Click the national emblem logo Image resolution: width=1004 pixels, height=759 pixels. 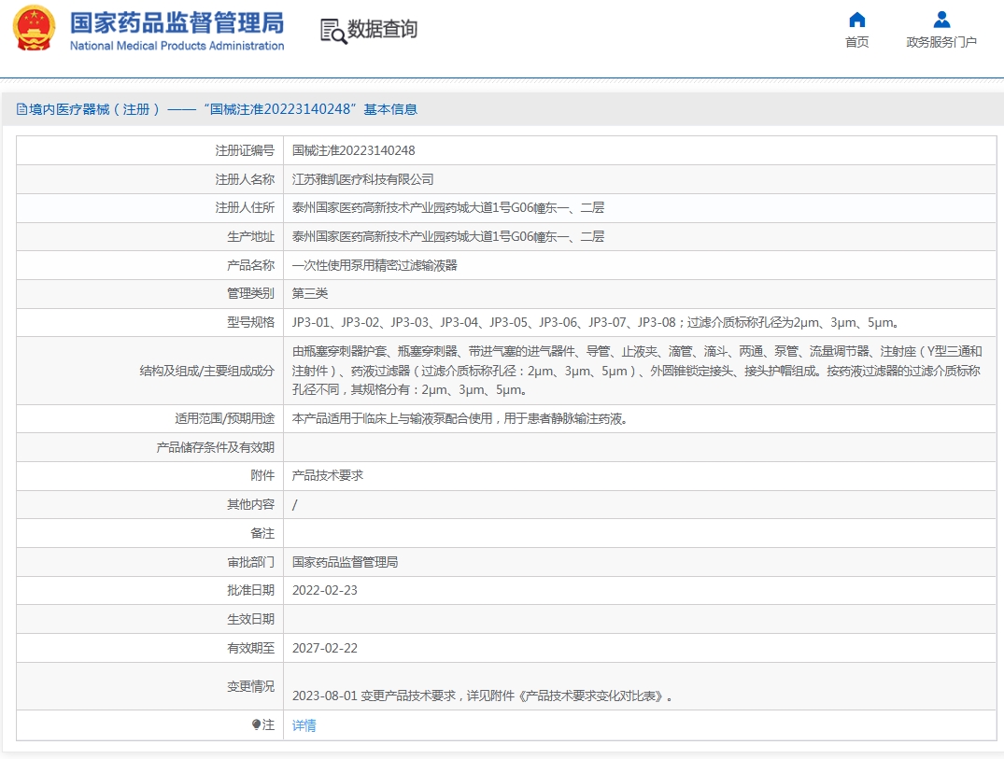(34, 28)
